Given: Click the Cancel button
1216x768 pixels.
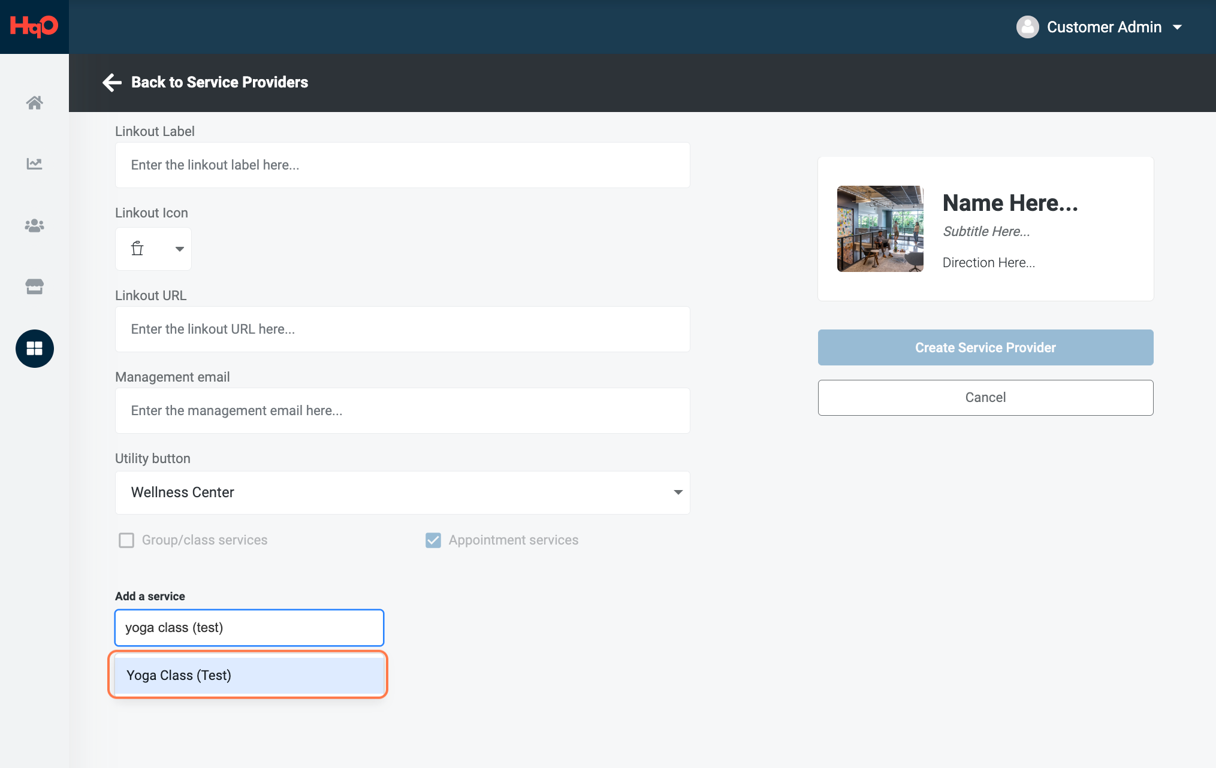Looking at the screenshot, I should [985, 398].
